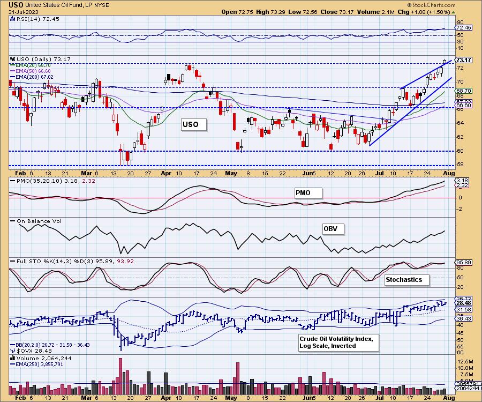Click the $OVX 28.48 legend text
Screen dimensions: 482x402
[x=34, y=351]
